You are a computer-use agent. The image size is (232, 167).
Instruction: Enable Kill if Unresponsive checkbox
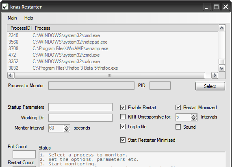click(x=123, y=117)
